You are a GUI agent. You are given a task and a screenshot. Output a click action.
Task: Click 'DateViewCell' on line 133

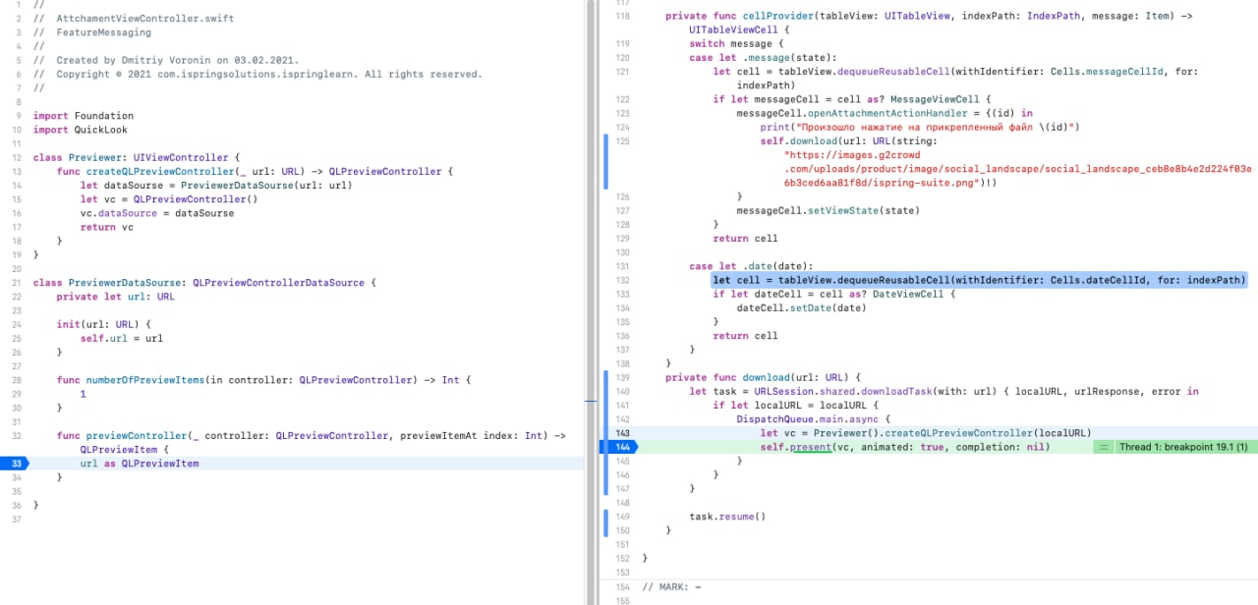(907, 294)
